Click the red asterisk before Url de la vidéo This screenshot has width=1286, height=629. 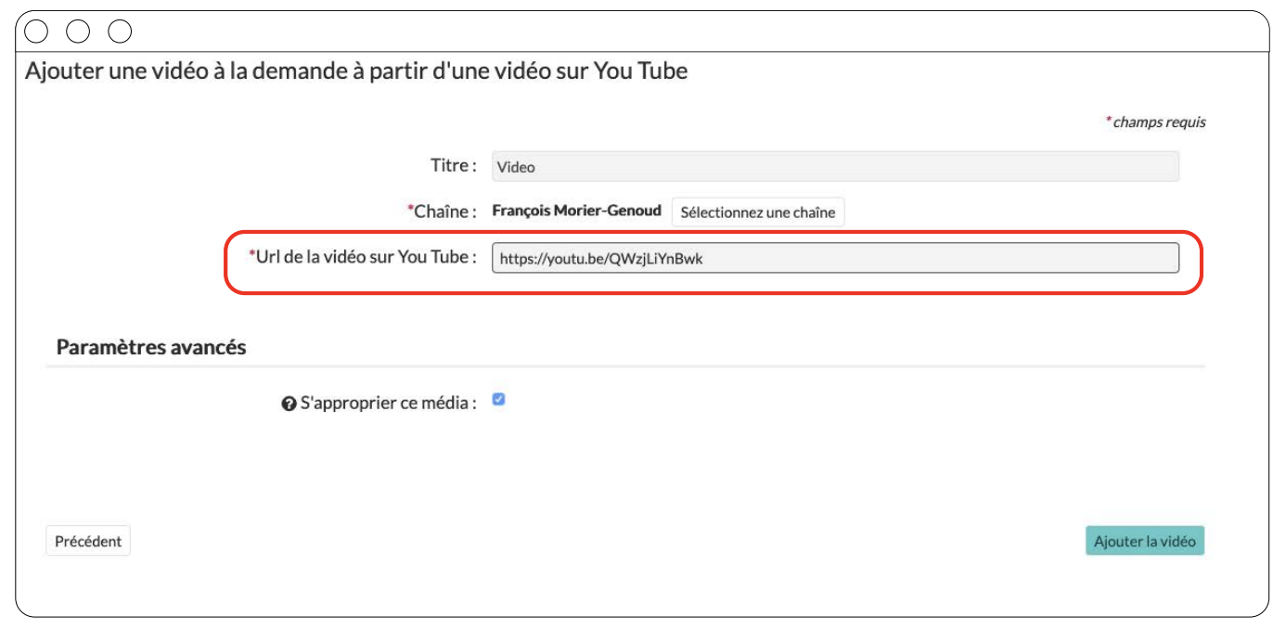(x=251, y=255)
